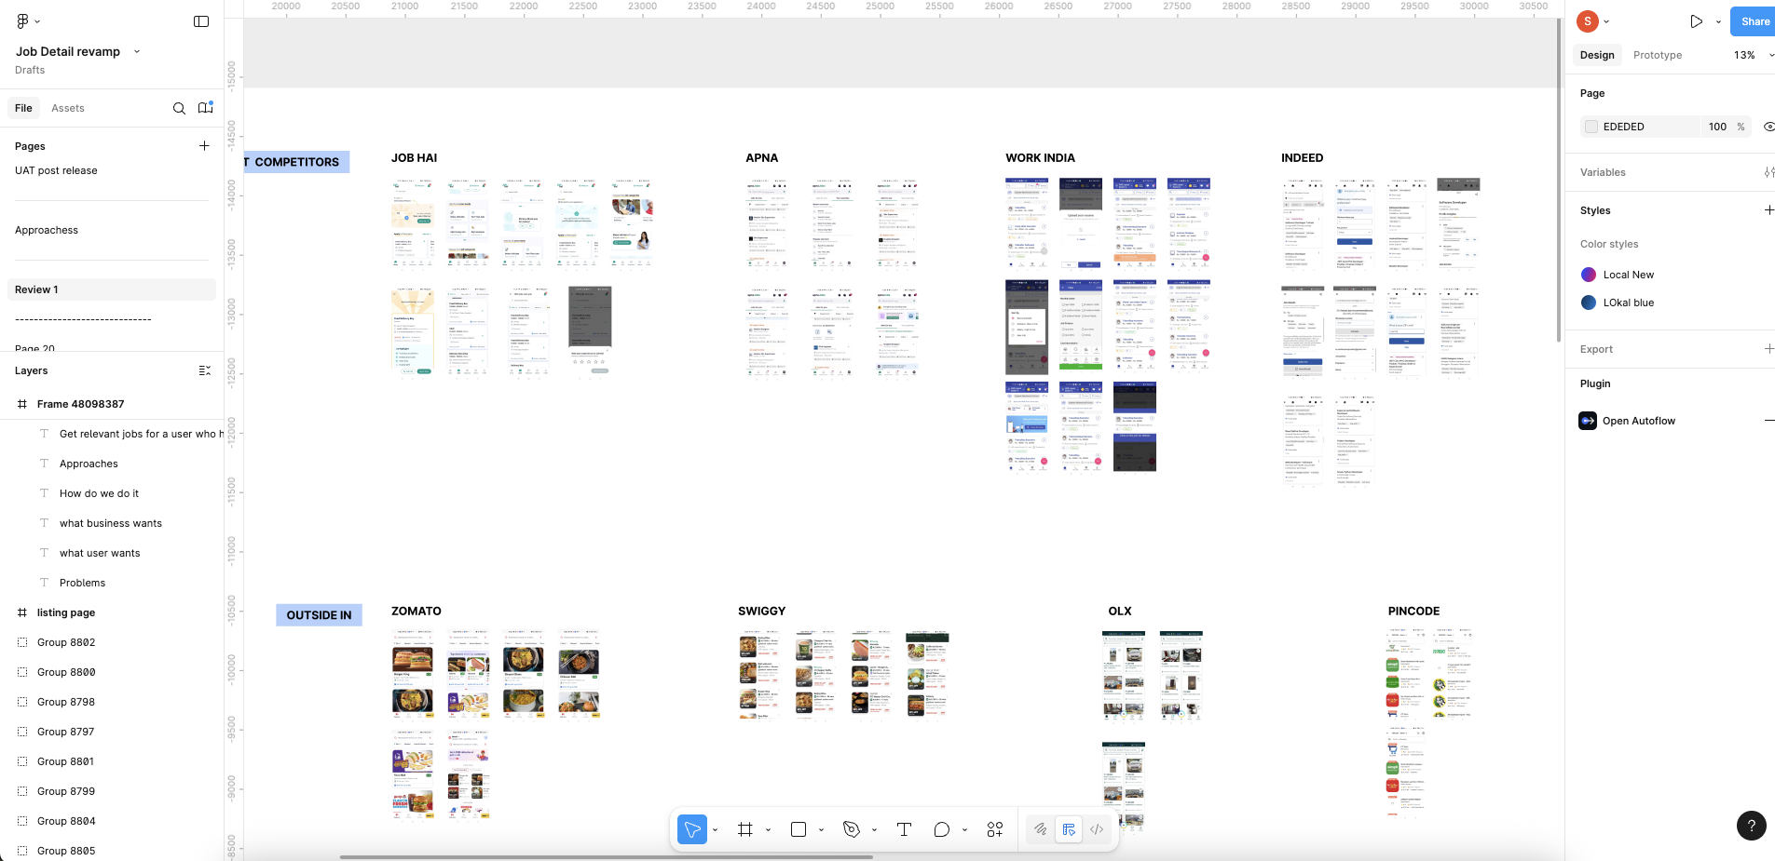The height and width of the screenshot is (861, 1775).
Task: Open the zoom level 13% dropdown
Action: [1753, 55]
